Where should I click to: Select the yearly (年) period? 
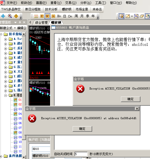coord(93,16)
